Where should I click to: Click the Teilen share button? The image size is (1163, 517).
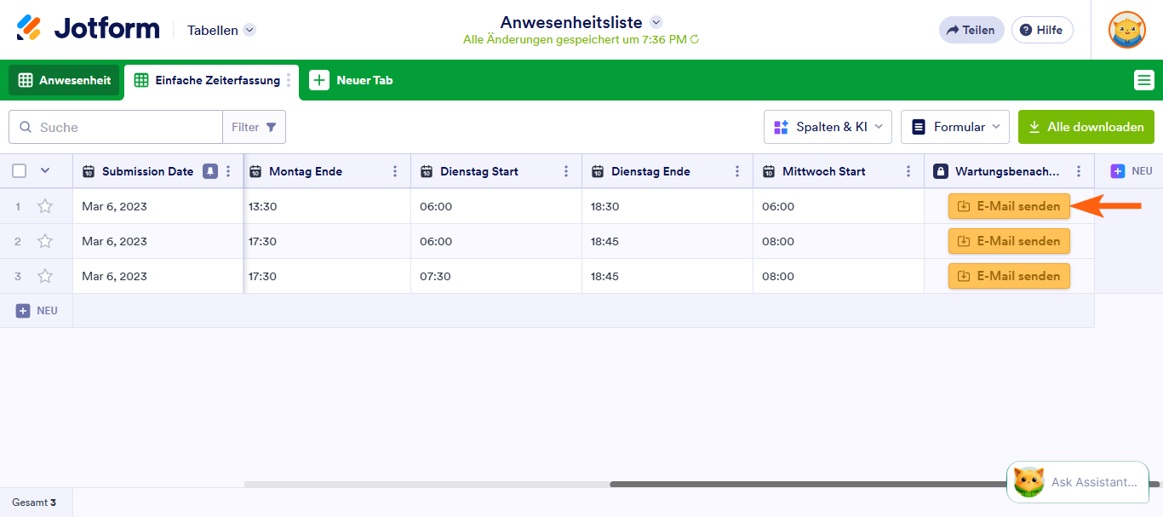pyautogui.click(x=971, y=30)
